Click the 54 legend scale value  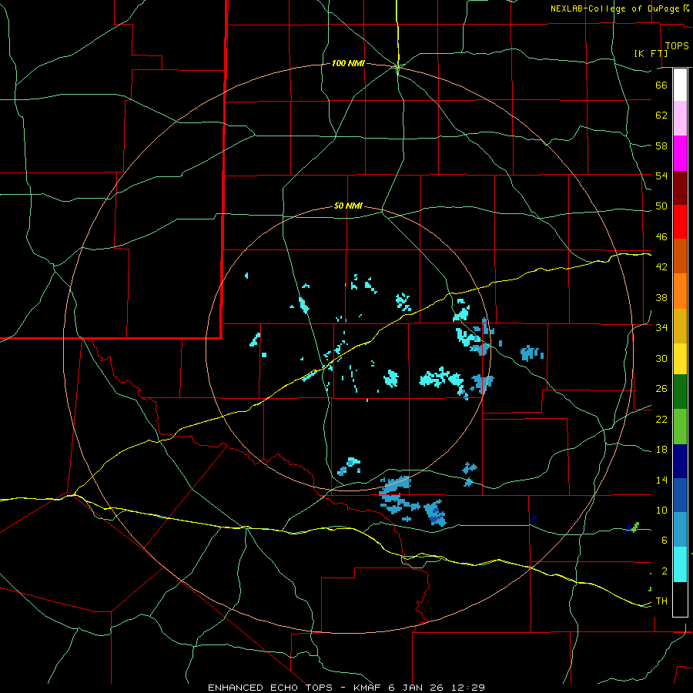pyautogui.click(x=661, y=176)
